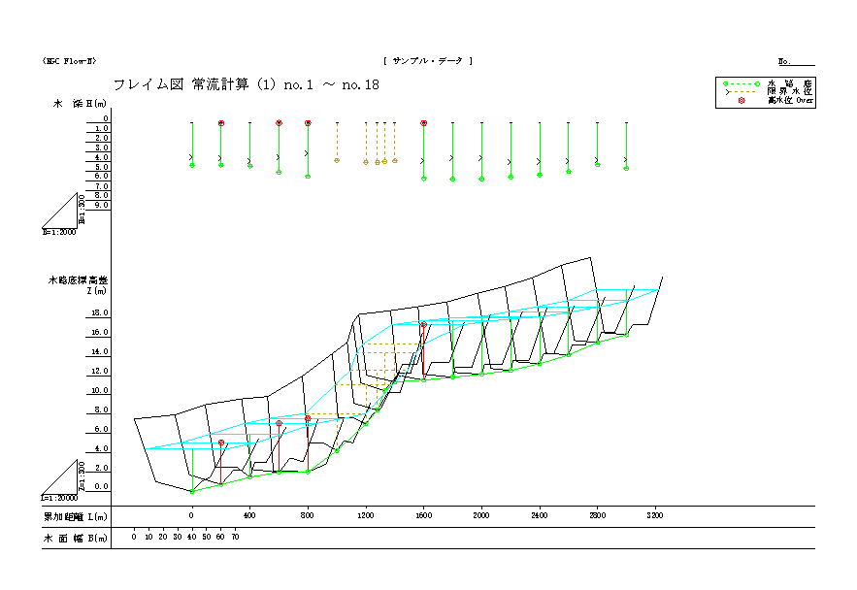This screenshot has height=590, width=857.
Task: Click red high-water marker at 1600 in profile view
Action: (424, 325)
